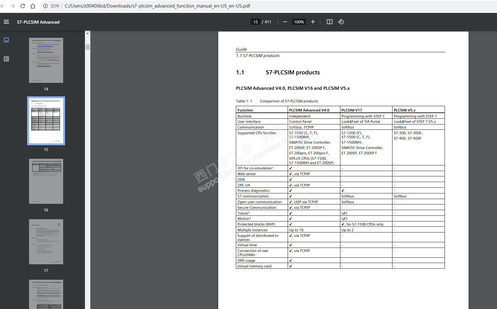
Task: Select the page 15 thumbnail
Action: pyautogui.click(x=46, y=121)
